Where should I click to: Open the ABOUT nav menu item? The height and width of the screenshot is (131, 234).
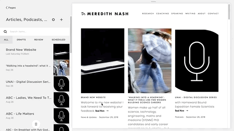(x=201, y=13)
